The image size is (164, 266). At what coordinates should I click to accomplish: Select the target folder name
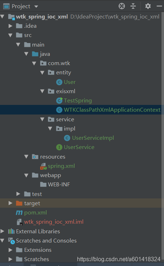coord(32,203)
